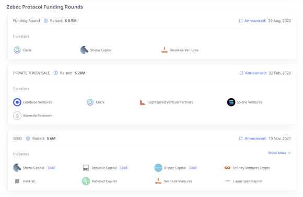The image size is (303, 197).
Task: Open the Coinbase Ventures logo icon
Action: [x=17, y=102]
